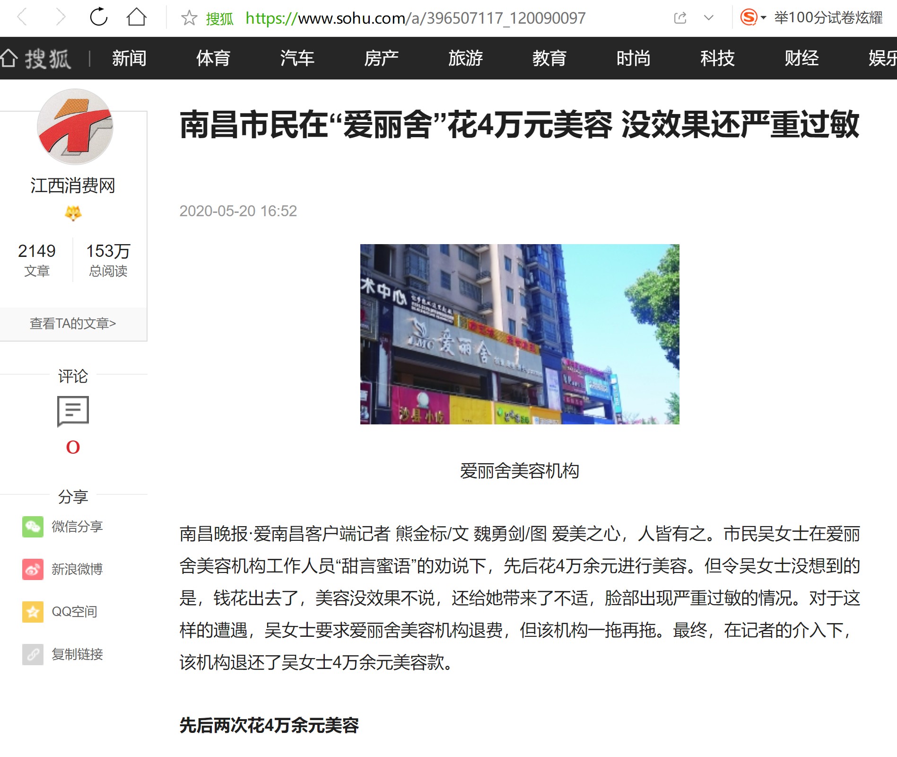Click the 搜狐 site label in address bar
Viewport: 897px width, 757px height.
coord(220,18)
